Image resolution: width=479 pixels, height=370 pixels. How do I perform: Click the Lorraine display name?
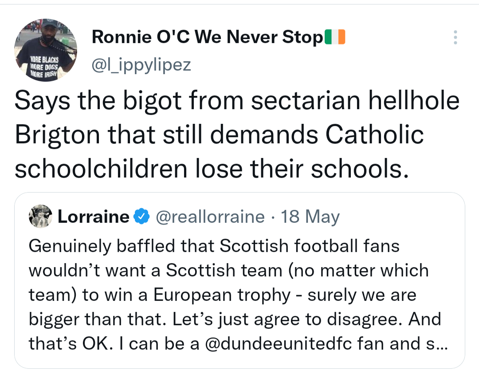click(x=94, y=216)
